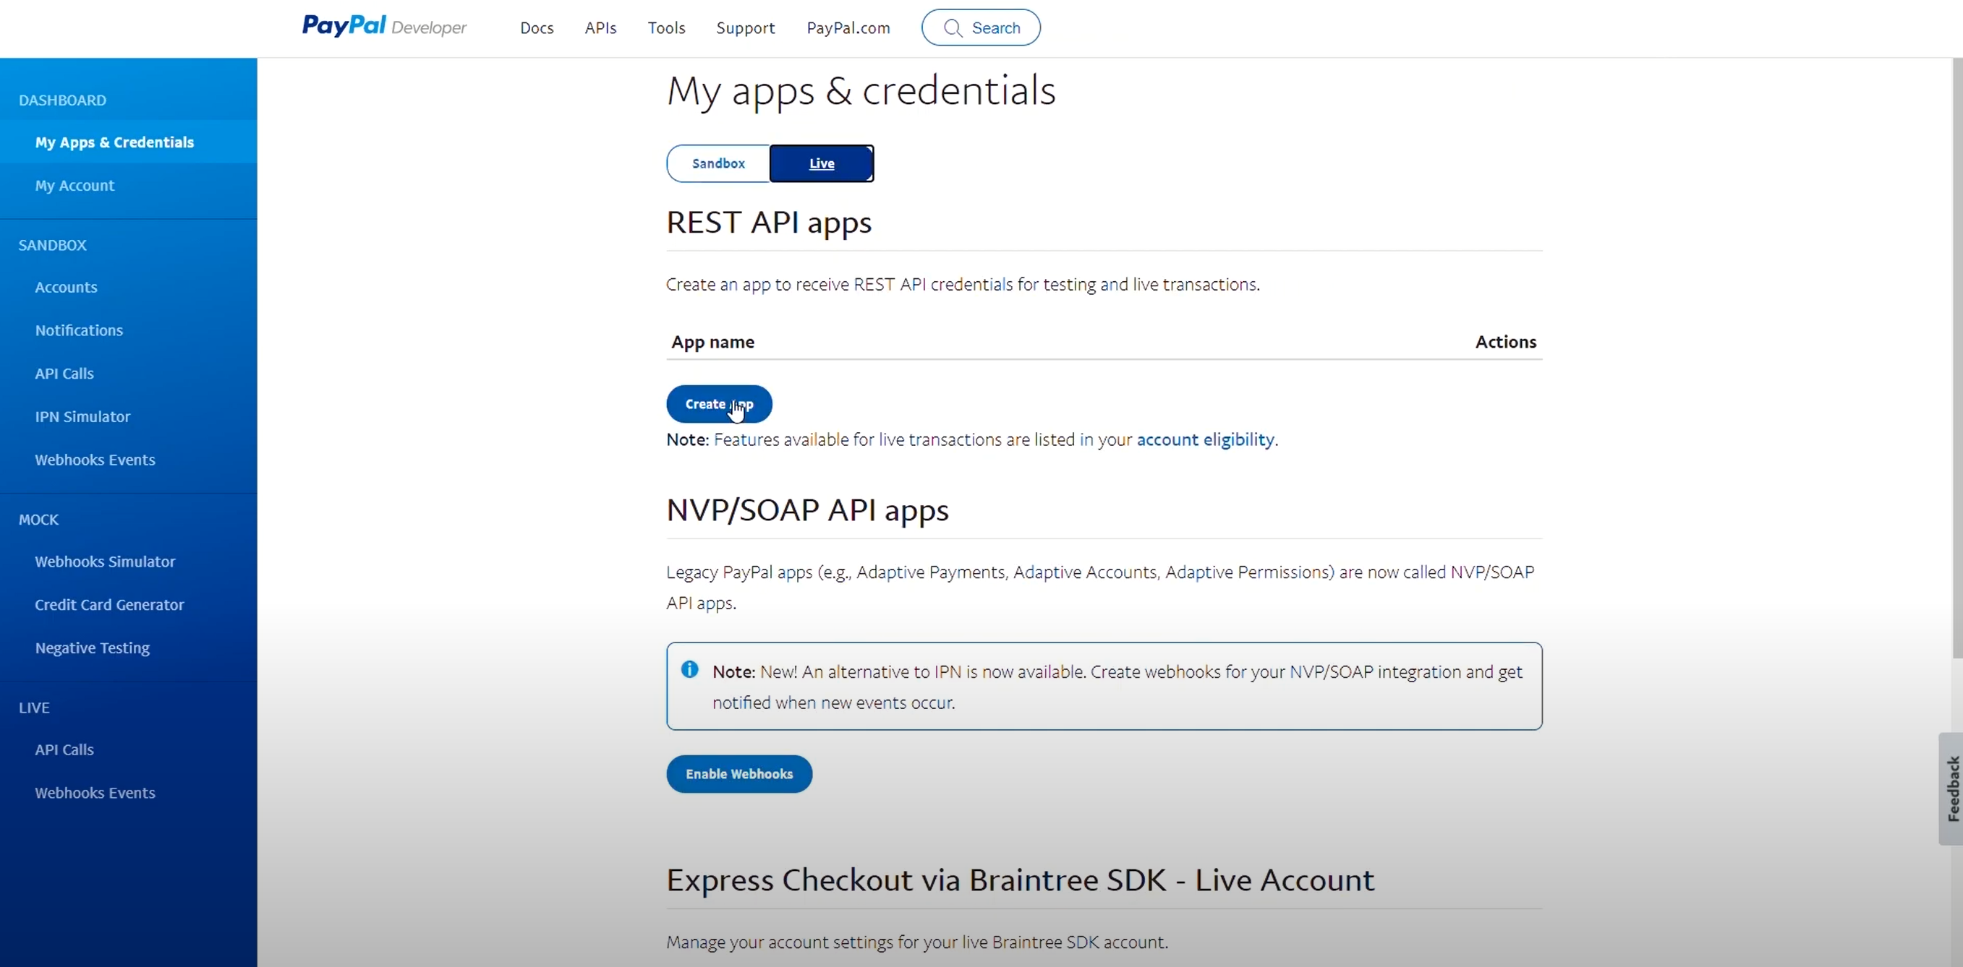This screenshot has width=1963, height=967.
Task: Expand Live Webhooks Events section
Action: pos(95,793)
